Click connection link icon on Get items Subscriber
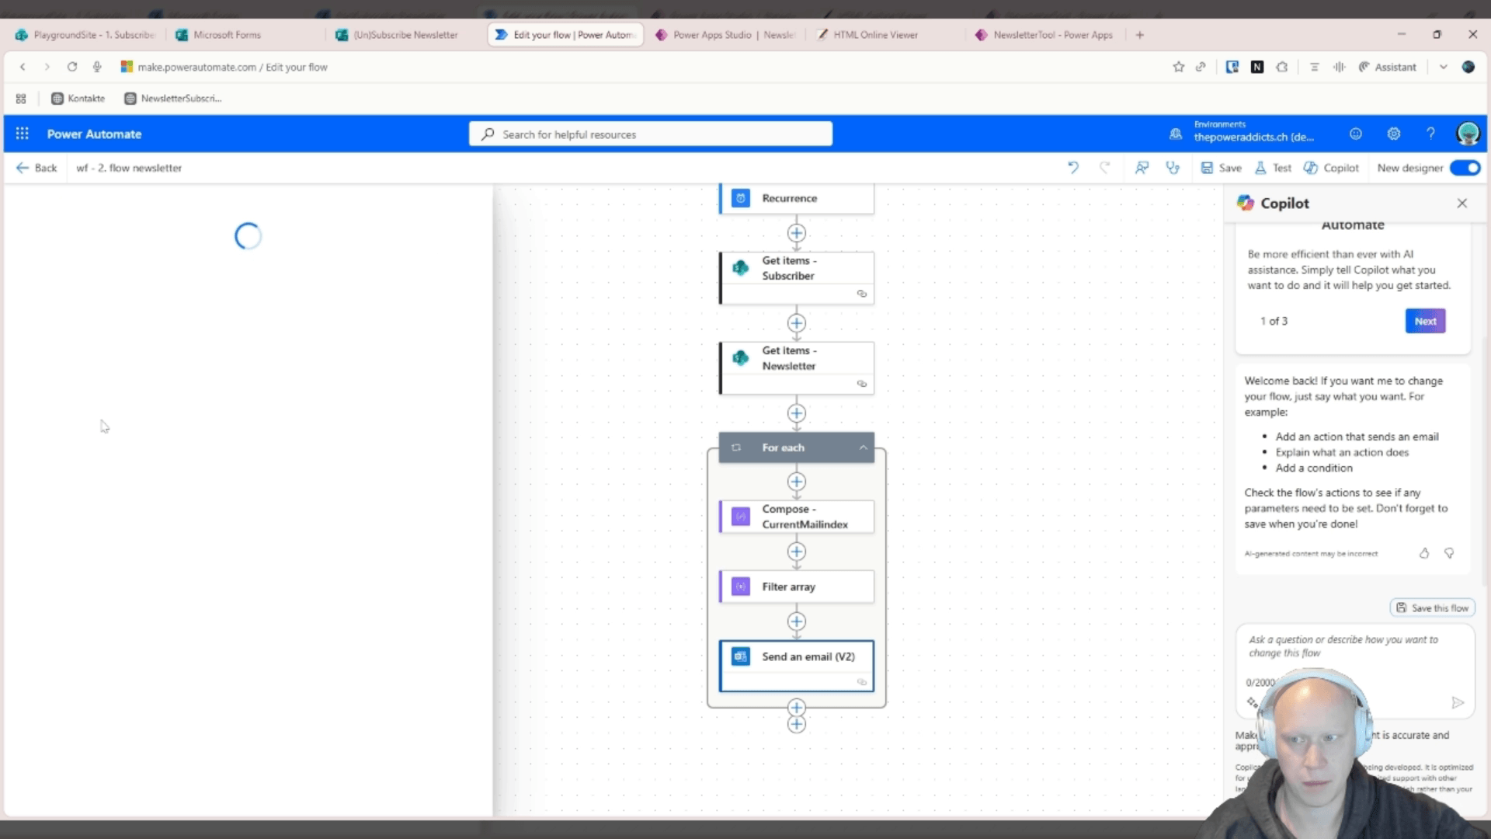Screen dimensions: 1491x839 (x=861, y=294)
